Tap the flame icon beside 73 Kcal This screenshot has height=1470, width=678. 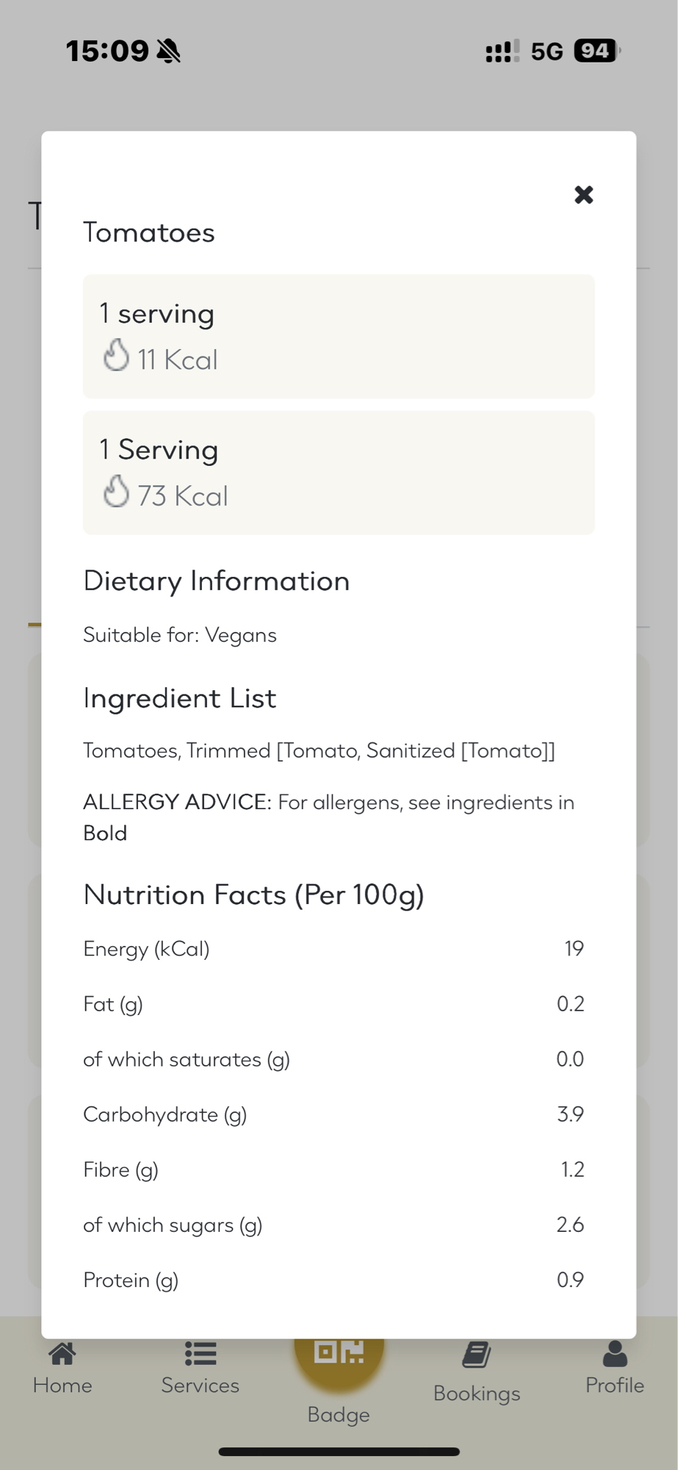pyautogui.click(x=116, y=491)
